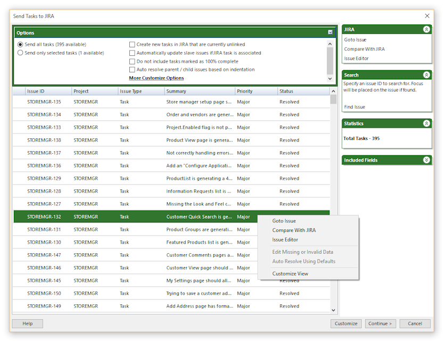Select row STOREMGR-128
This screenshot has width=446, height=341.
point(171,192)
